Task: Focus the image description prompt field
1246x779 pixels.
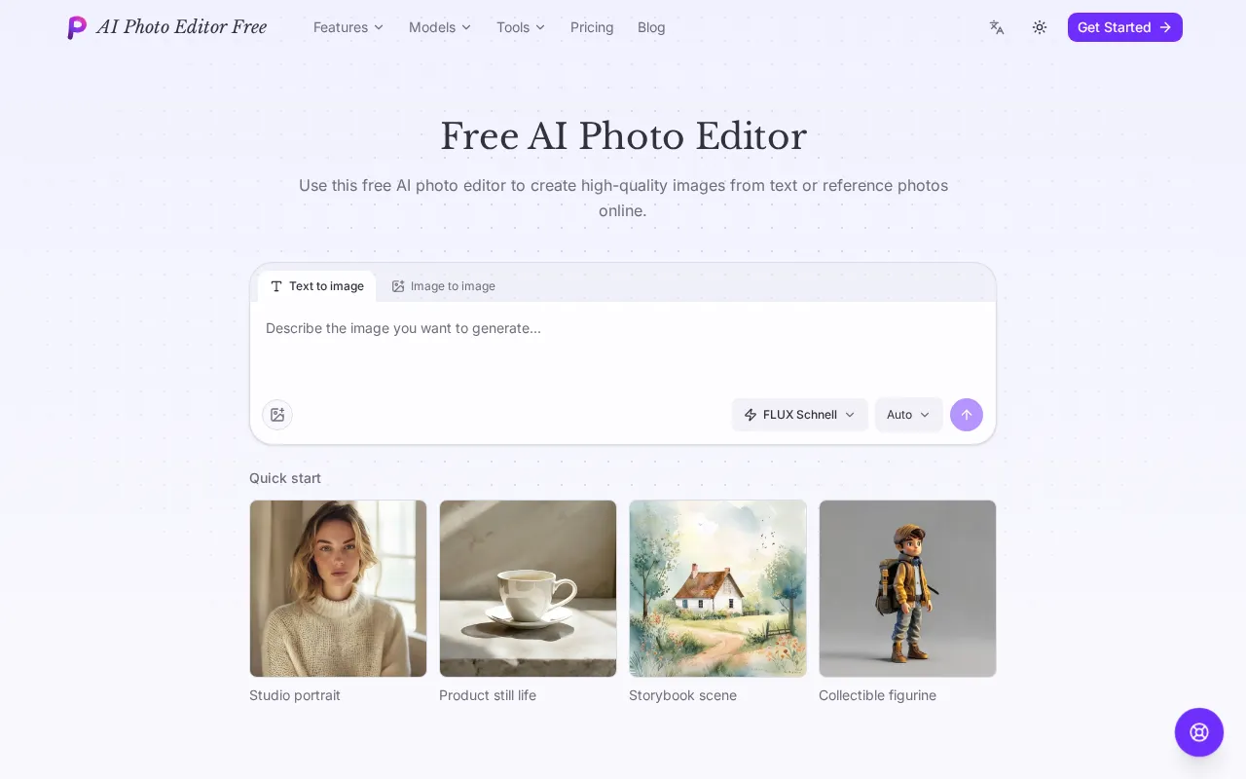Action: tap(623, 348)
